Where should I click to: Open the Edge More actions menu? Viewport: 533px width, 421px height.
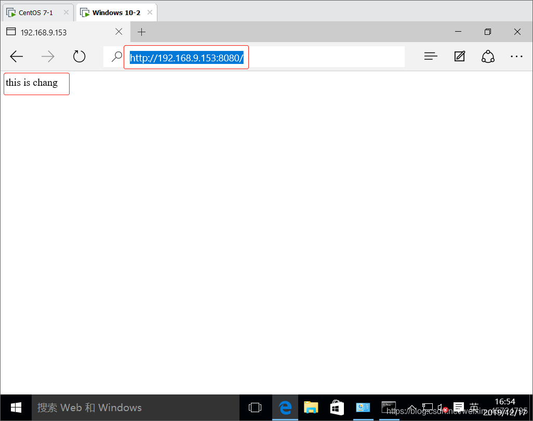tap(516, 57)
